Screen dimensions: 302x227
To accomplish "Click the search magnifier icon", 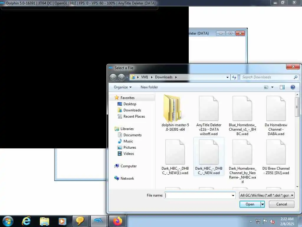I will 296,77.
